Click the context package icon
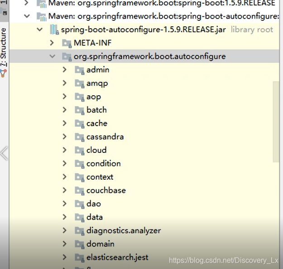 (80, 177)
